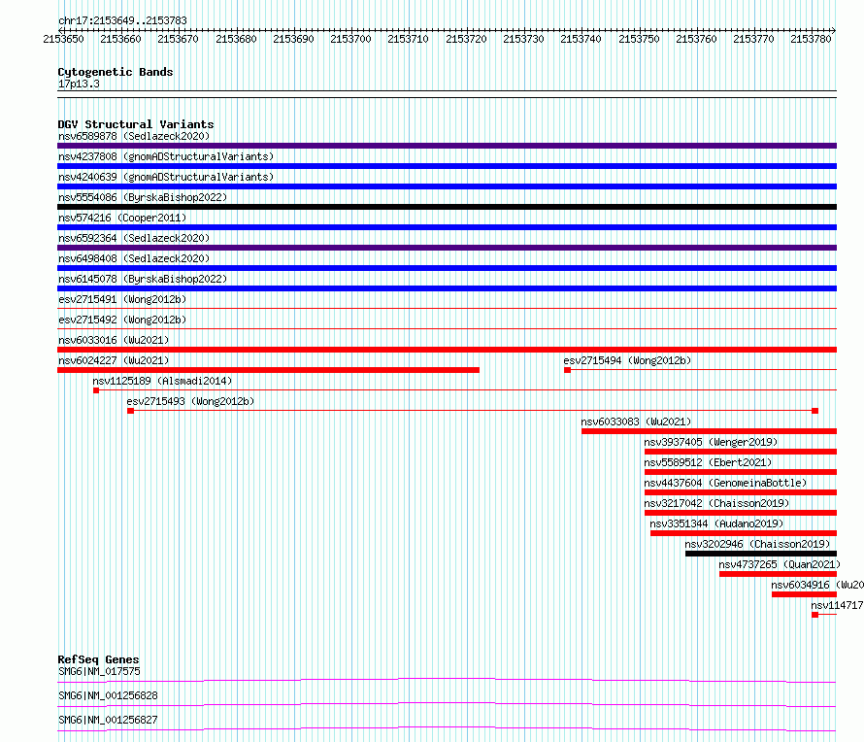Open variant nsv6589878 (Sedlazeck2020) label

[x=134, y=136]
